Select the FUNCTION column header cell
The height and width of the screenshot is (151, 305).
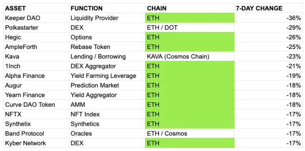pos(107,8)
